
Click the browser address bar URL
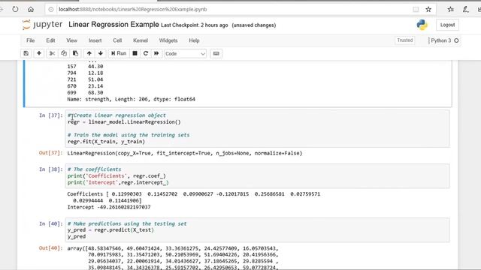click(133, 10)
